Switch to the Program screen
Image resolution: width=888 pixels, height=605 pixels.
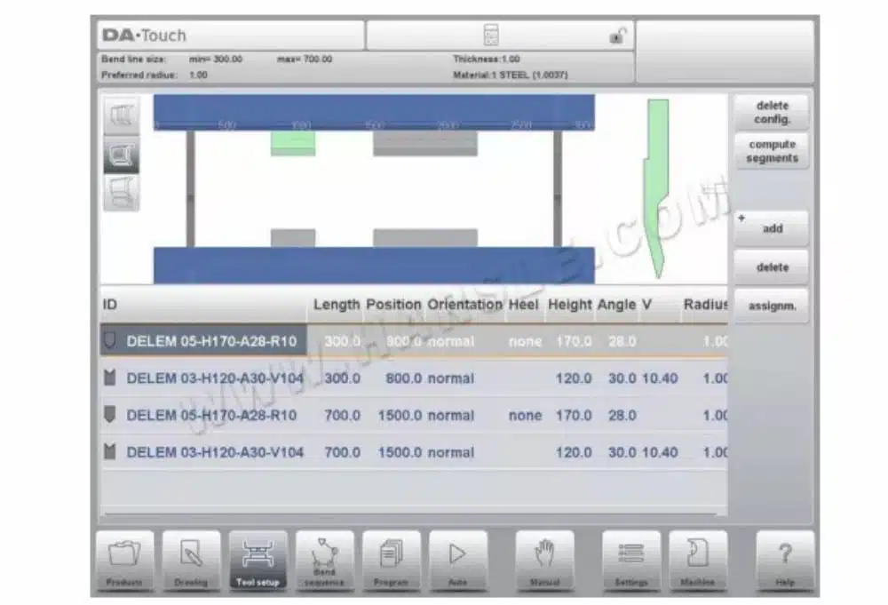tap(392, 560)
